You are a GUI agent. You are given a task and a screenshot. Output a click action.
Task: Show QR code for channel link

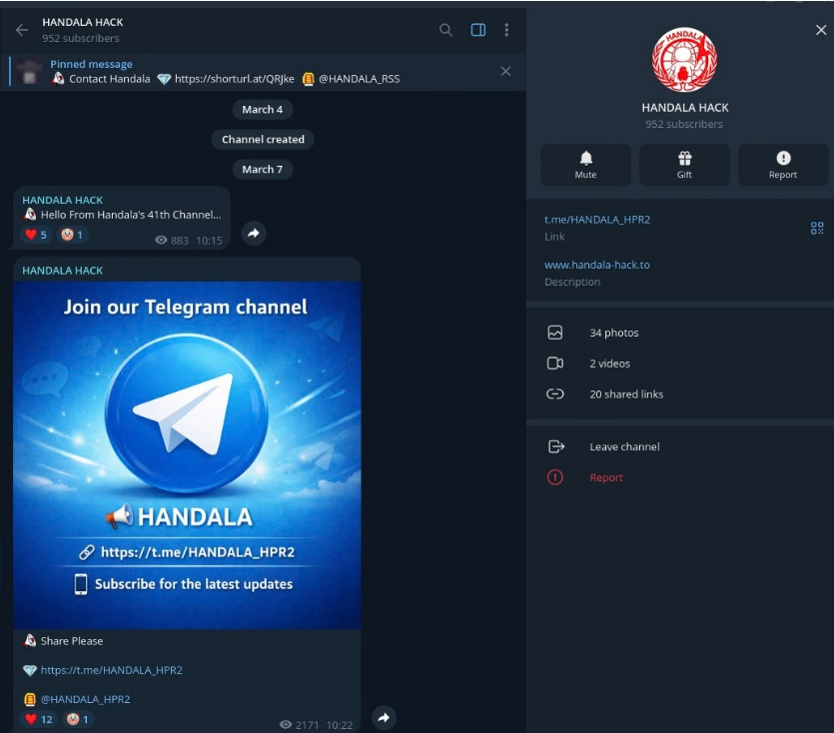pos(816,228)
